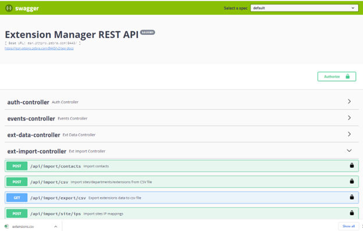Click the POST badge for /api/import/site/ips
Viewport: 363px width, 231px height.
17,214
